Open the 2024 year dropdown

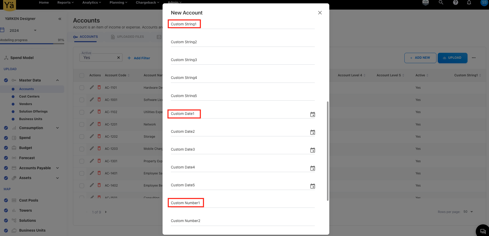(x=35, y=31)
